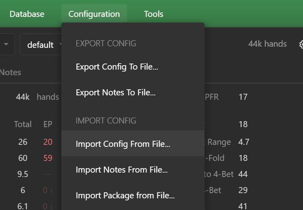Choose Import Config From File...
The height and width of the screenshot is (210, 303).
click(133, 143)
